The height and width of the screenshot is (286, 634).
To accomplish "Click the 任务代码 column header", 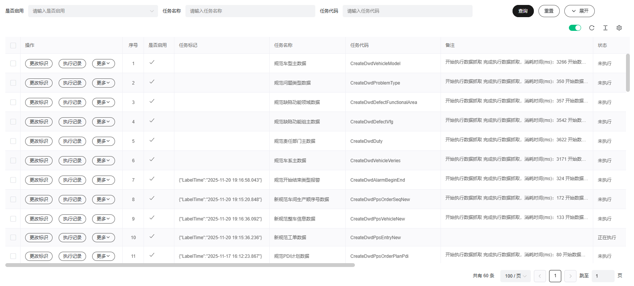I will point(359,45).
